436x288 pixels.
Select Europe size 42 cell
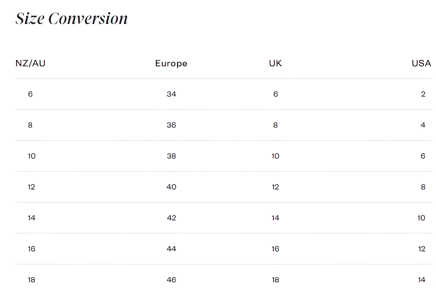pos(171,218)
